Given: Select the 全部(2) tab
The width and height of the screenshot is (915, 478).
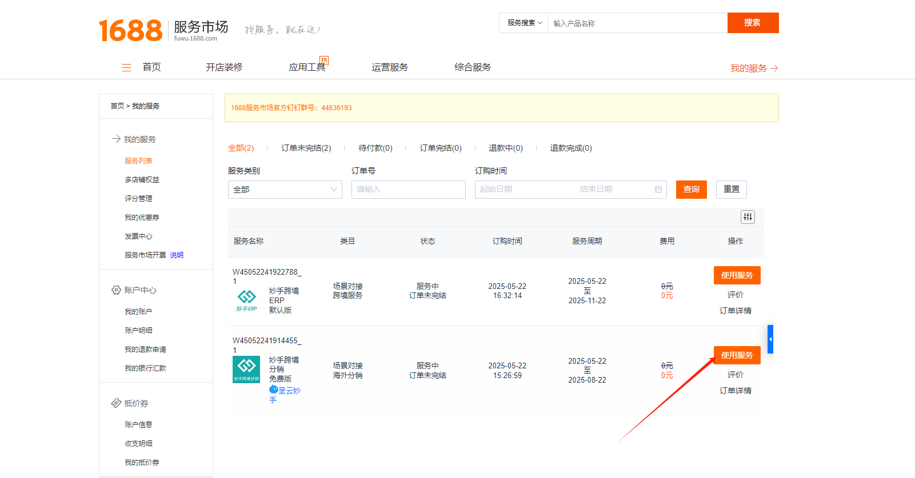Looking at the screenshot, I should [x=241, y=148].
